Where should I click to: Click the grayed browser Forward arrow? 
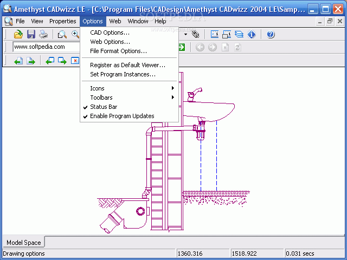213,47
